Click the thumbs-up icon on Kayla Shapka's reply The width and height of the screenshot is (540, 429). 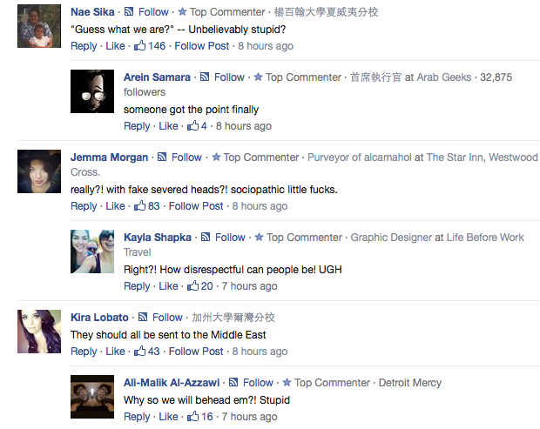[192, 285]
